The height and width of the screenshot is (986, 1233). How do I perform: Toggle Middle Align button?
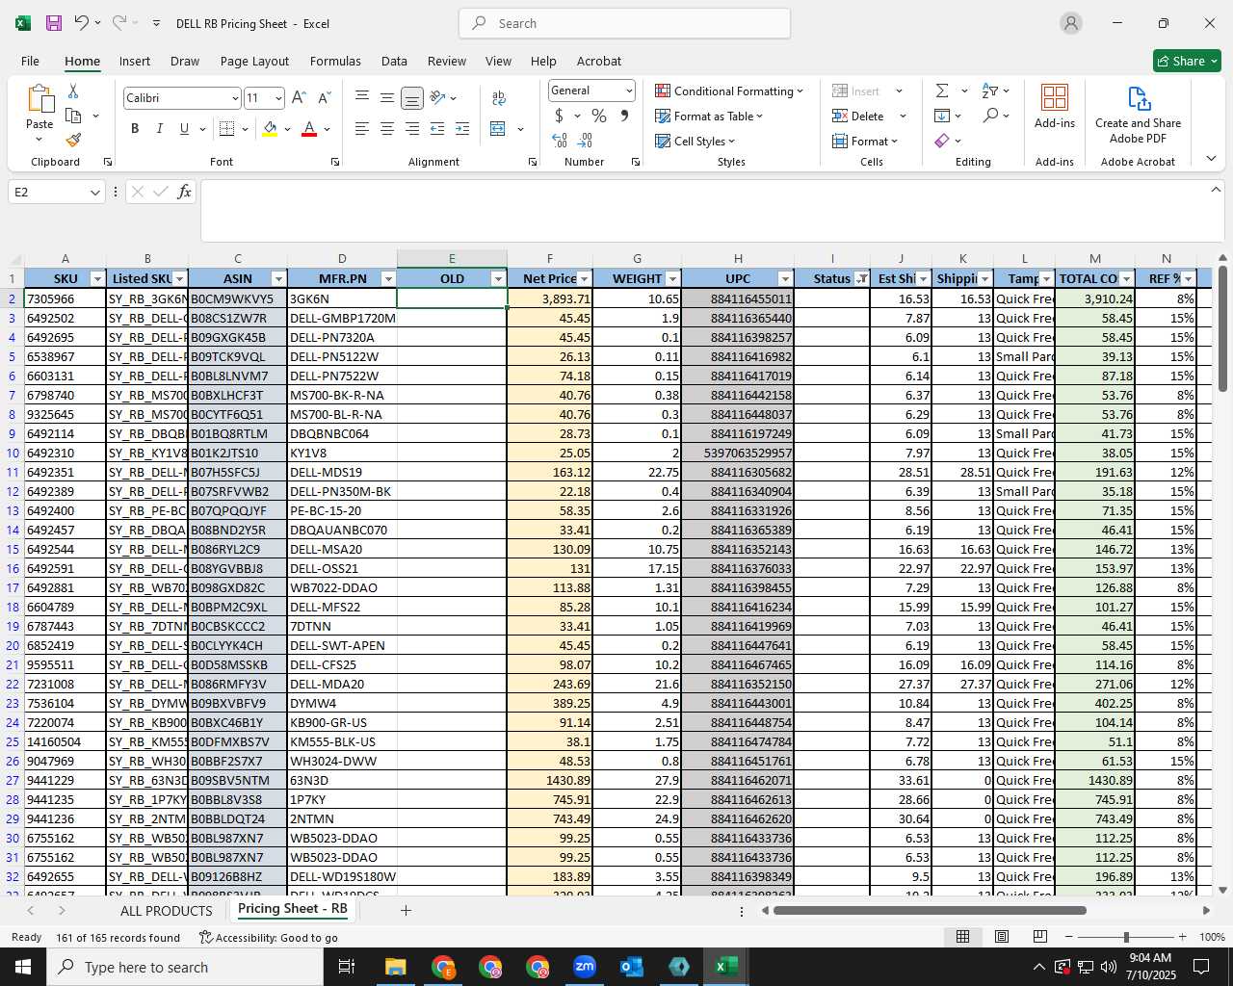click(x=386, y=97)
